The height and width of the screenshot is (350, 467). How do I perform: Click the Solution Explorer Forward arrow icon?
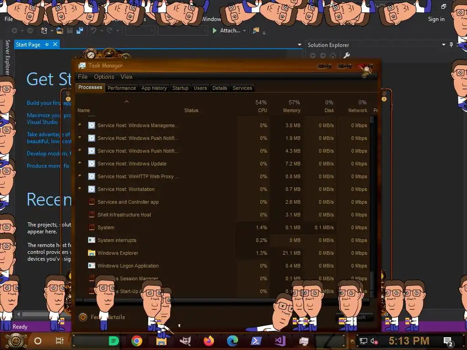[x=323, y=55]
